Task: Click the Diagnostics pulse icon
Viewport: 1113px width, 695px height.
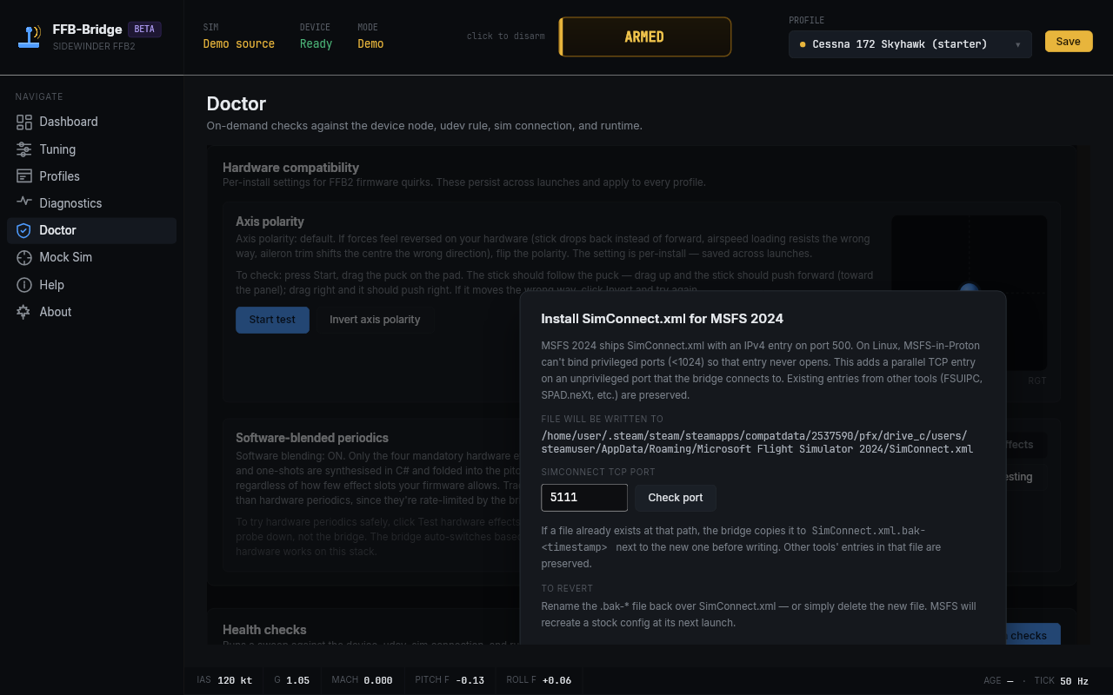Action: [24, 202]
